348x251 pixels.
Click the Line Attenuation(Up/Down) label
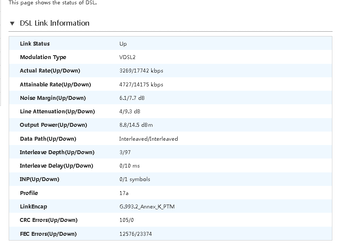[x=57, y=112]
